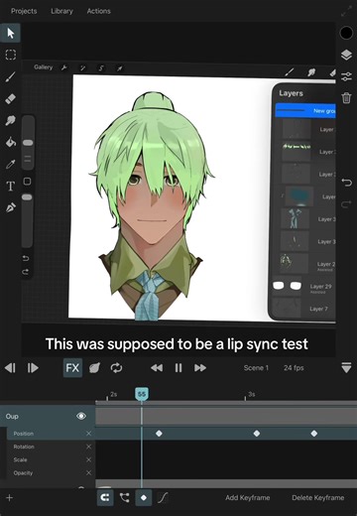This screenshot has width=357, height=516.
Task: Click the S selection icon in Procreate canvas
Action: click(x=101, y=68)
